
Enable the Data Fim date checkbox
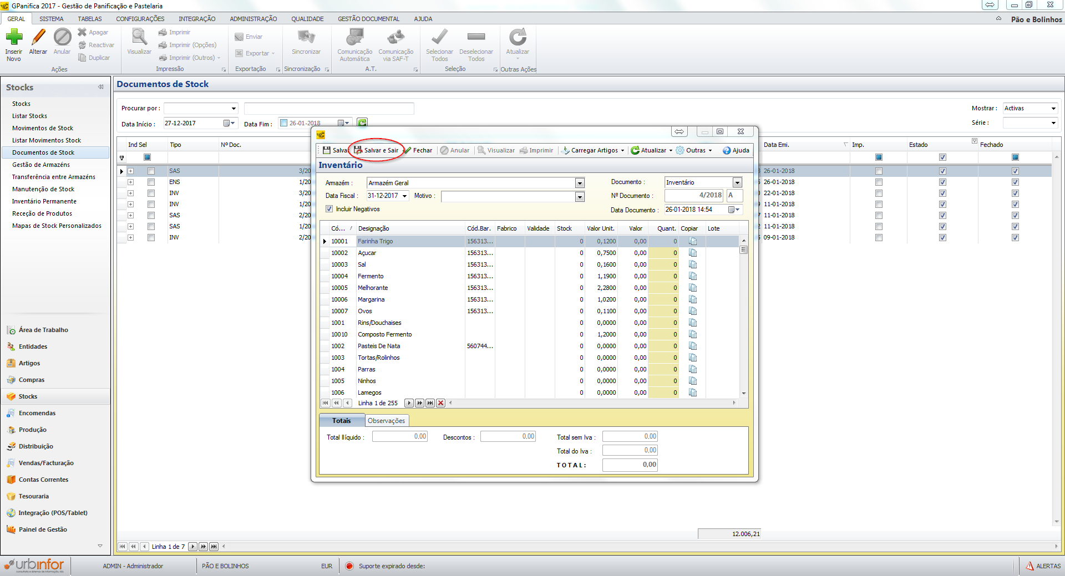[x=284, y=123]
